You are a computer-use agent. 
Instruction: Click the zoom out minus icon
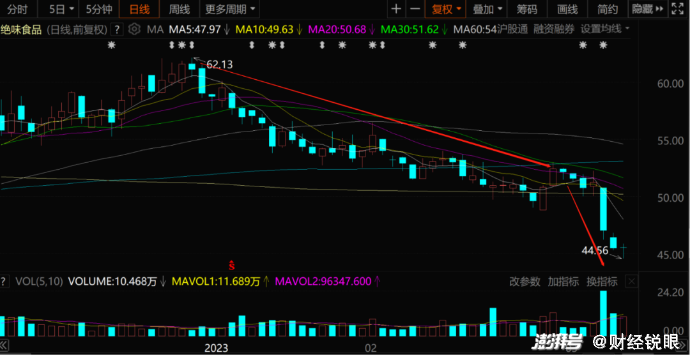click(x=415, y=9)
